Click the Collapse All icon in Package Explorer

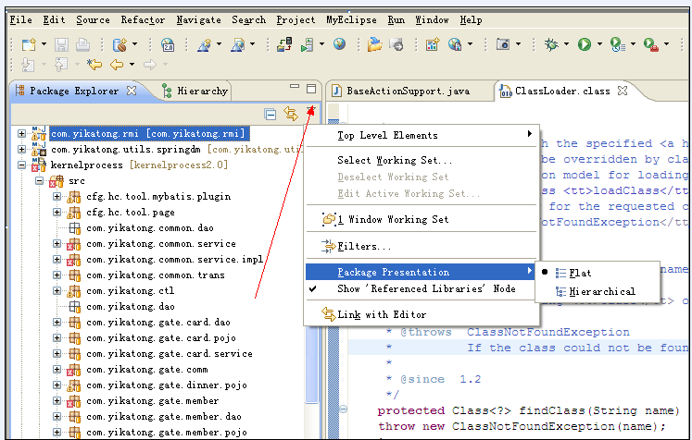pos(271,115)
